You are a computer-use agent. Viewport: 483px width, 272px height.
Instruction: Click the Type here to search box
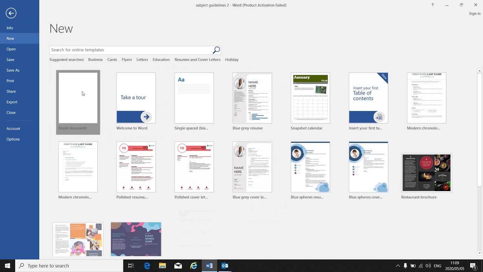coord(69,266)
